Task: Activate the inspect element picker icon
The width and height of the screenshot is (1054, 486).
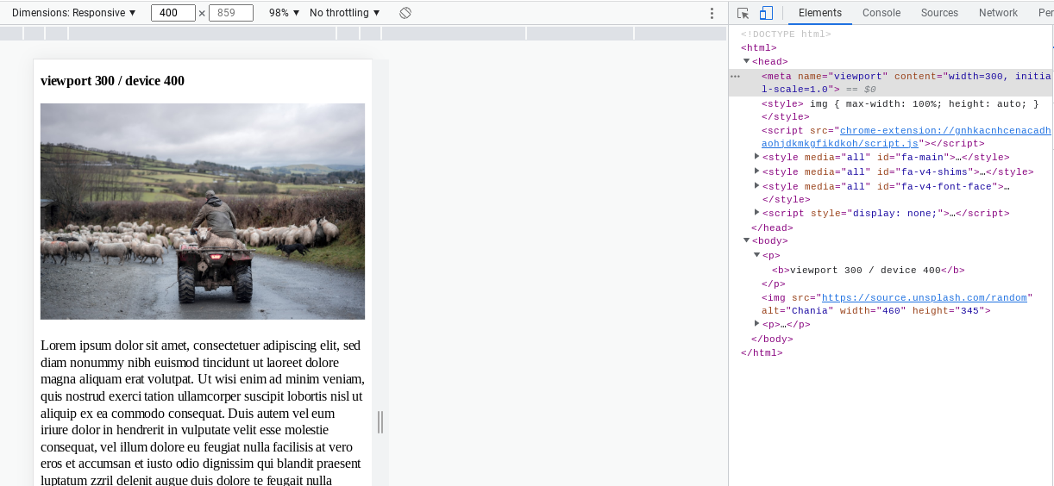Action: [743, 13]
